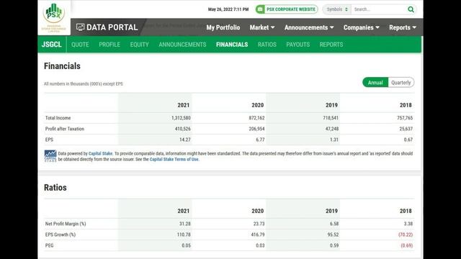This screenshot has width=461, height=259.
Task: Expand the Companies menu
Action: tap(362, 27)
